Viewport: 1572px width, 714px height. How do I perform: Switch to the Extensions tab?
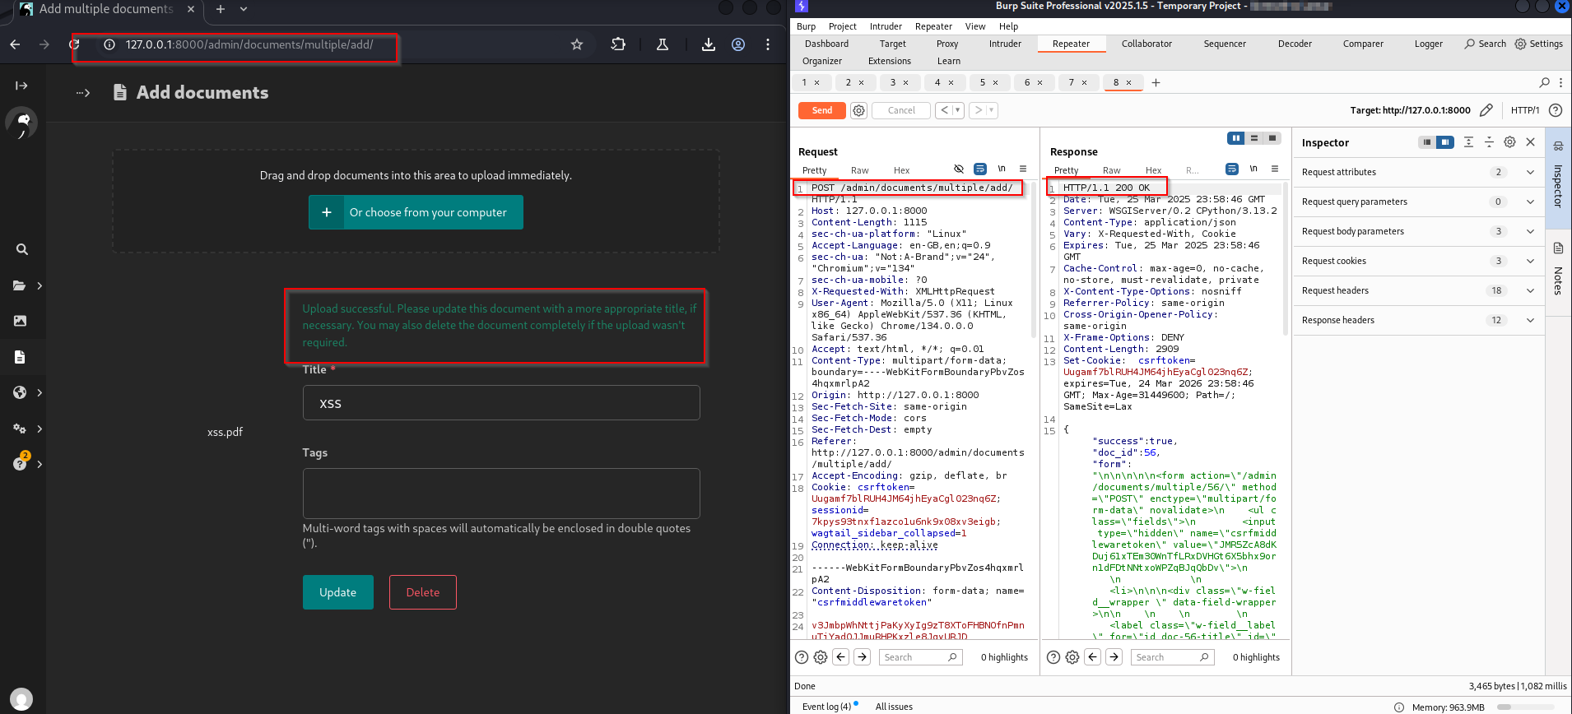890,61
